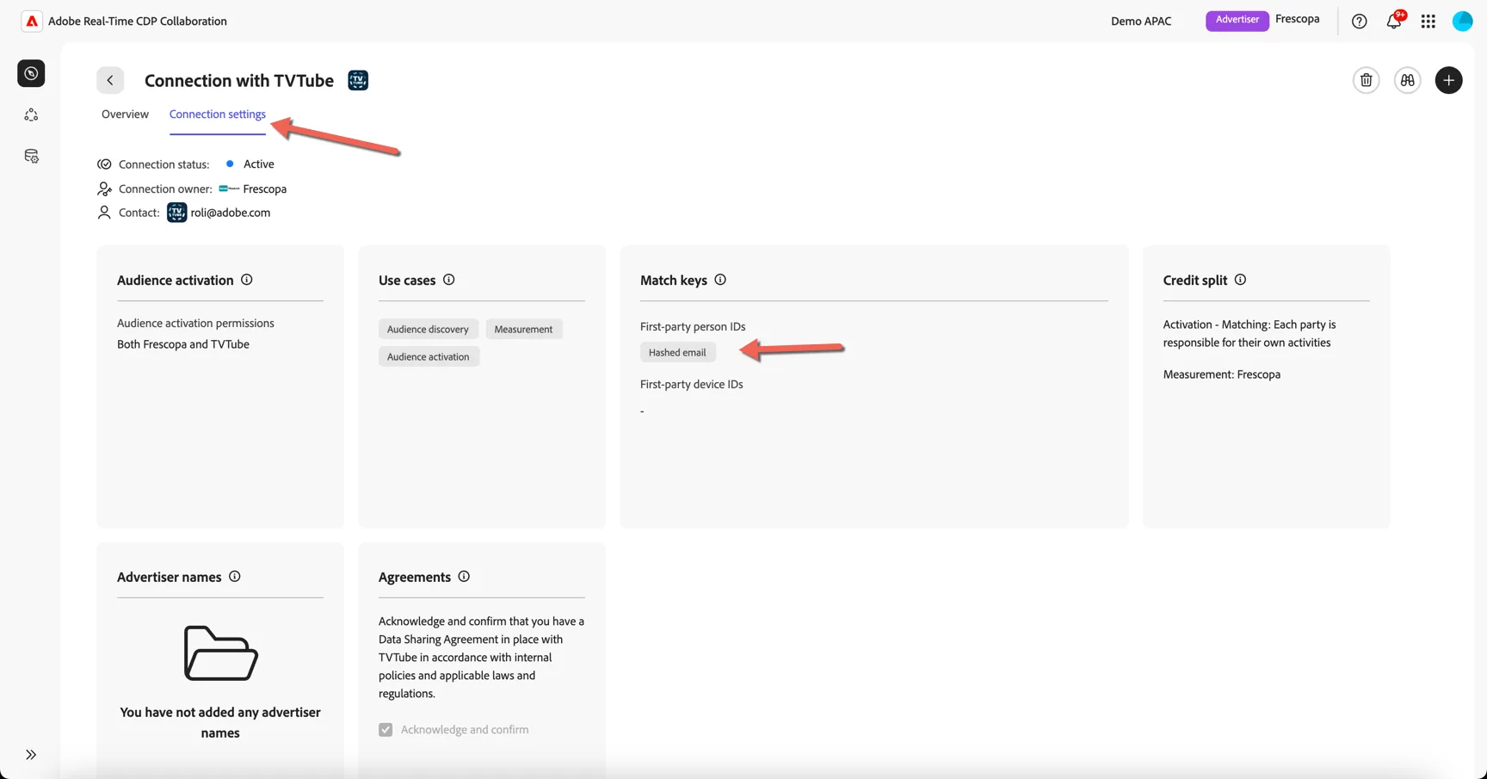Open the Advertiser role switcher badge
The height and width of the screenshot is (779, 1487).
pos(1237,20)
